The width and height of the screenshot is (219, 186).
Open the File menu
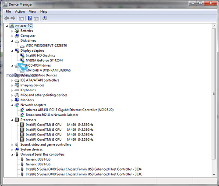point(8,11)
